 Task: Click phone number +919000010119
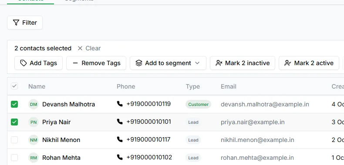148,104
